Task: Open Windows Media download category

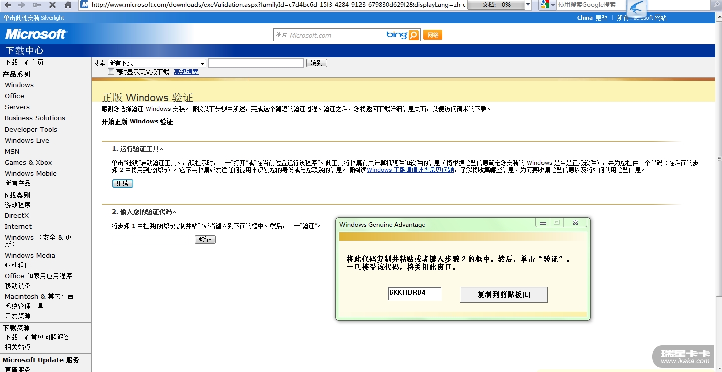Action: (x=30, y=255)
